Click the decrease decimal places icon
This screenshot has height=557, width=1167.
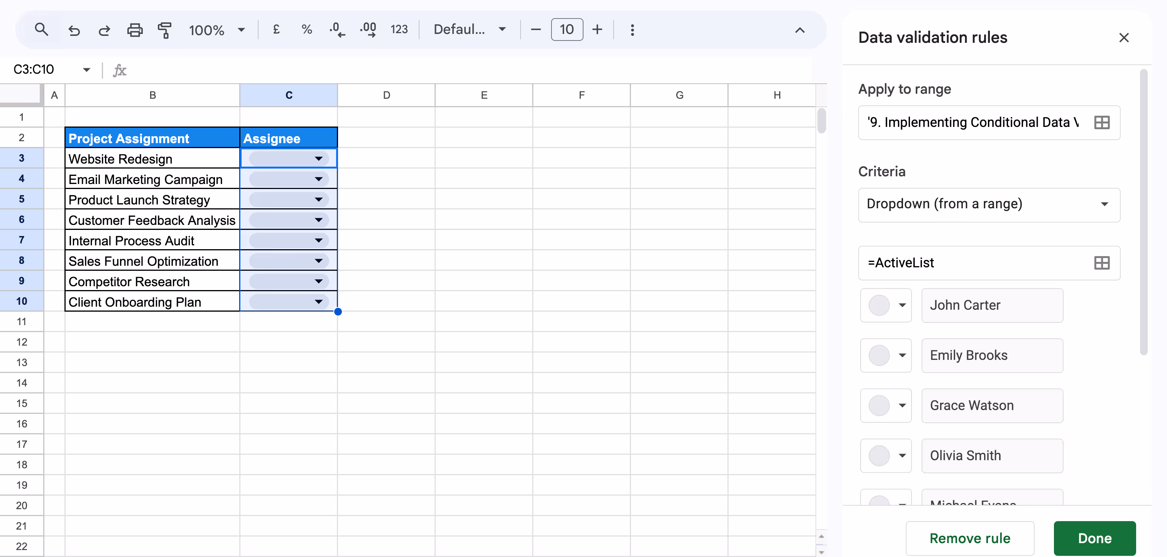pos(337,29)
